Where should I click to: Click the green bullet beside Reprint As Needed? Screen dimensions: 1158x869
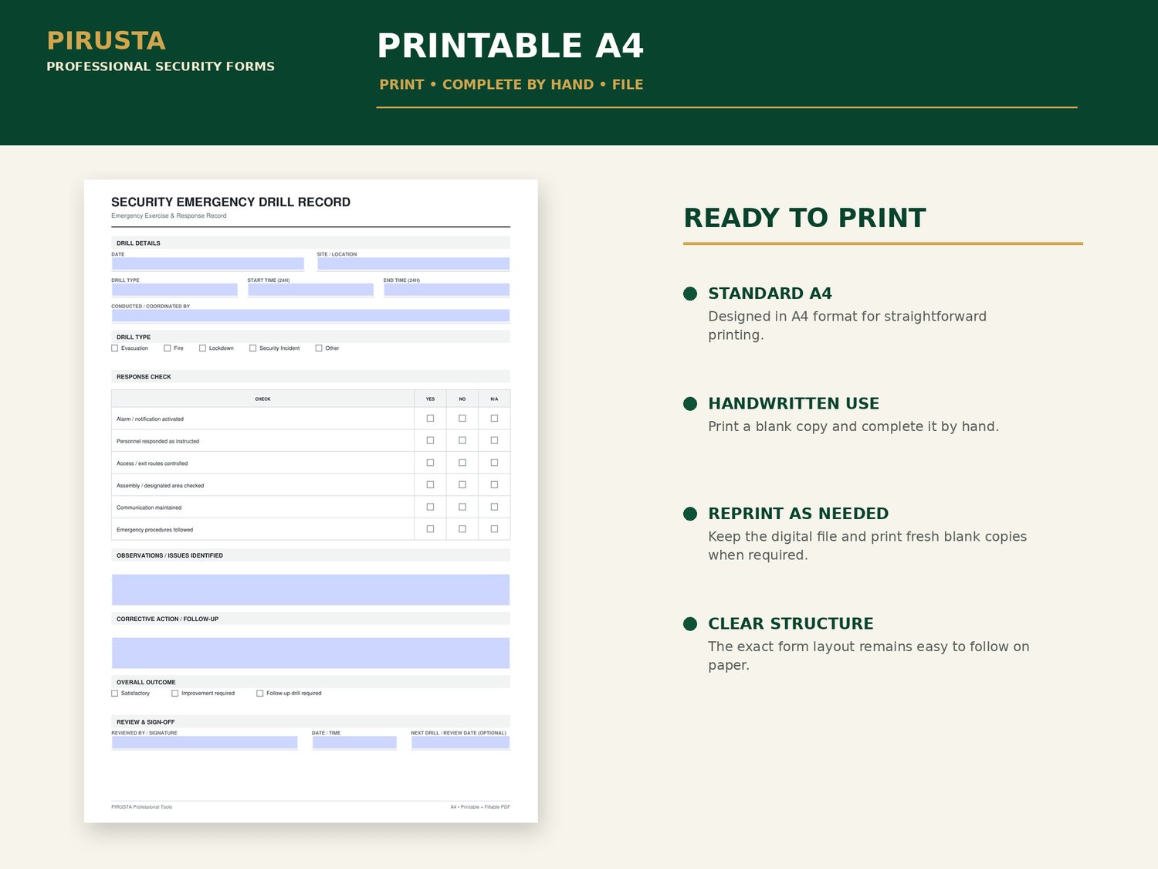click(x=690, y=514)
